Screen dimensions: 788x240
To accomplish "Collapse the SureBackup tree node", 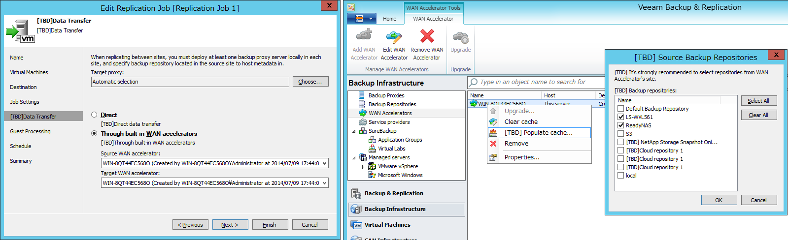I will (x=354, y=131).
